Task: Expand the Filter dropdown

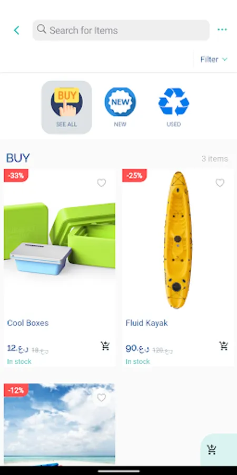Action: [214, 59]
